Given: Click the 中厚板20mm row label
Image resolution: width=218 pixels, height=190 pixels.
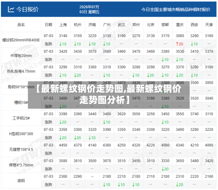Looking at the screenshot, I should 21,56.
